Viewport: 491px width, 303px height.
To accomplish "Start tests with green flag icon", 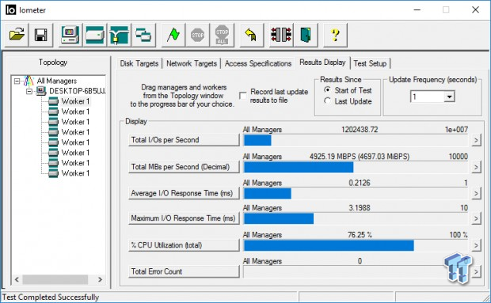I will pyautogui.click(x=173, y=35).
